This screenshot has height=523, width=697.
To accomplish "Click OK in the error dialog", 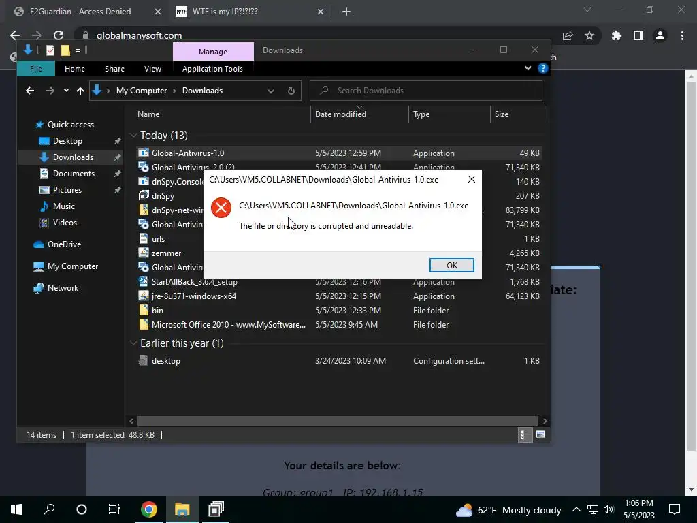I will [452, 265].
